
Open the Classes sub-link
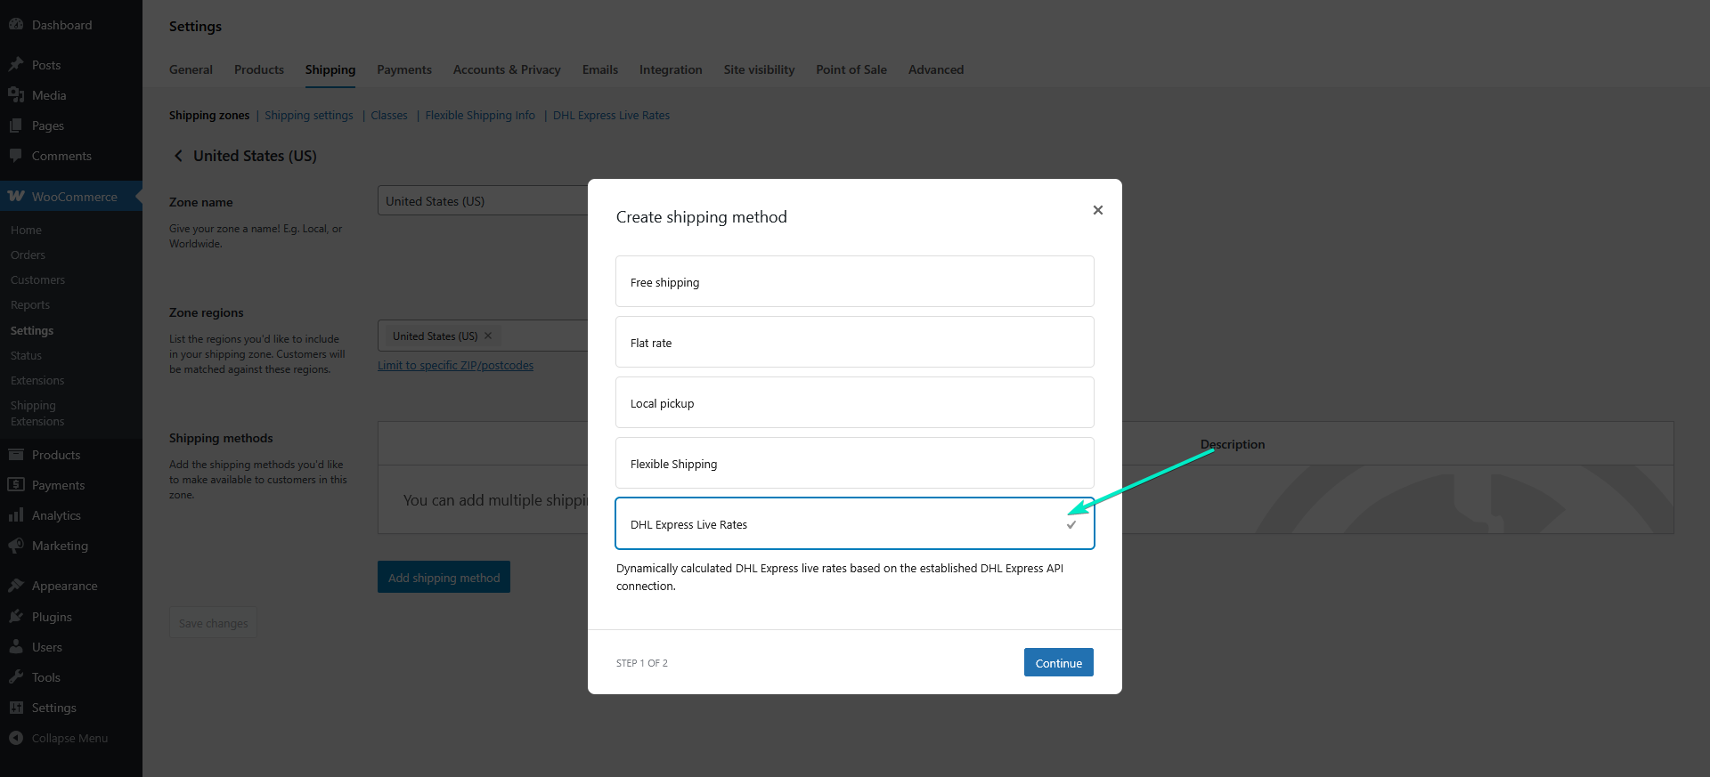pyautogui.click(x=389, y=116)
